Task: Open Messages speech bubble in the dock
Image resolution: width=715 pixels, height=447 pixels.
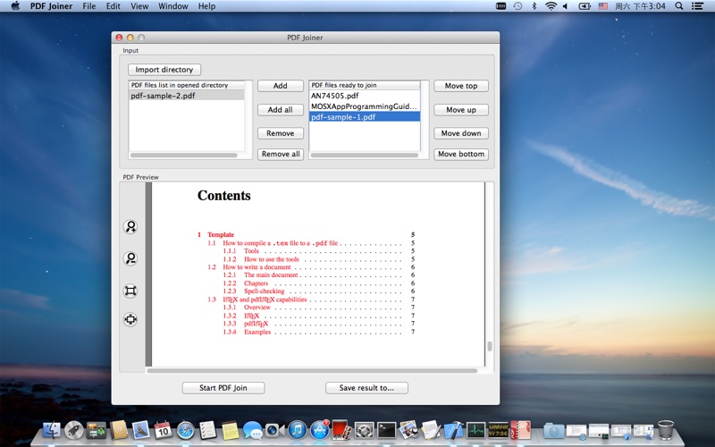Action: (x=252, y=430)
